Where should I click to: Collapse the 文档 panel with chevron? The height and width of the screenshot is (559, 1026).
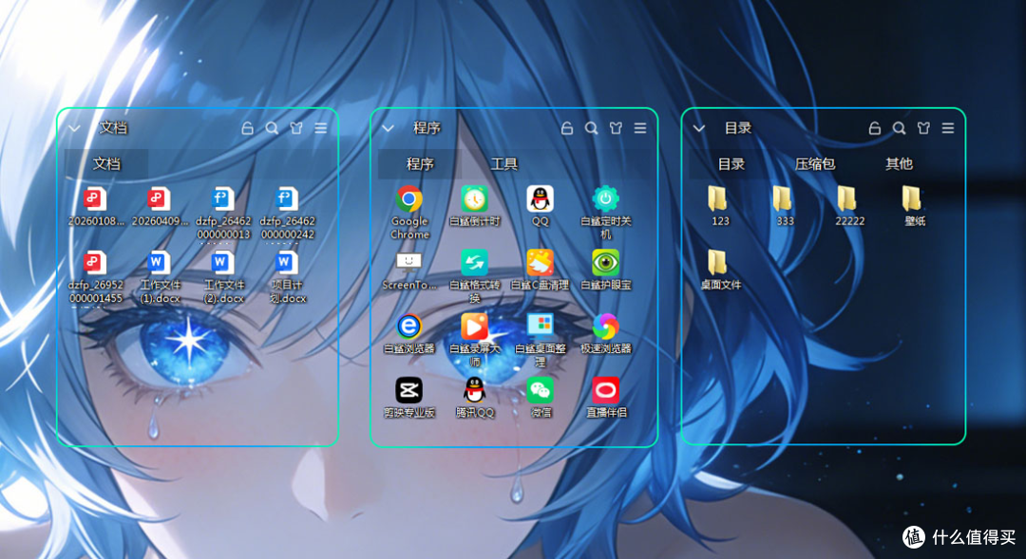pyautogui.click(x=75, y=129)
